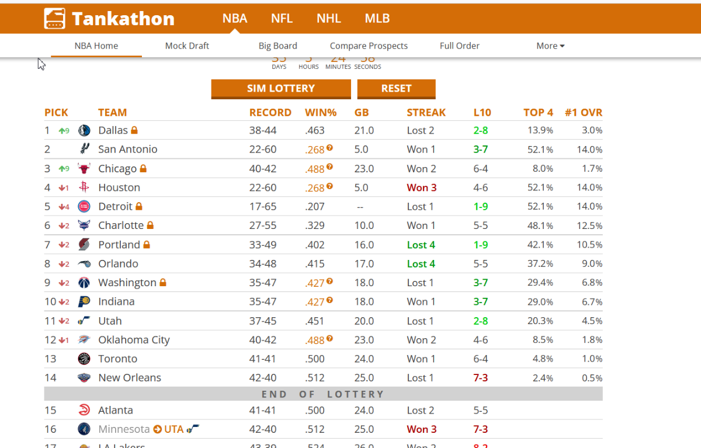Click Dallas's record 38-44
Viewport: 701px width, 448px height.
263,130
